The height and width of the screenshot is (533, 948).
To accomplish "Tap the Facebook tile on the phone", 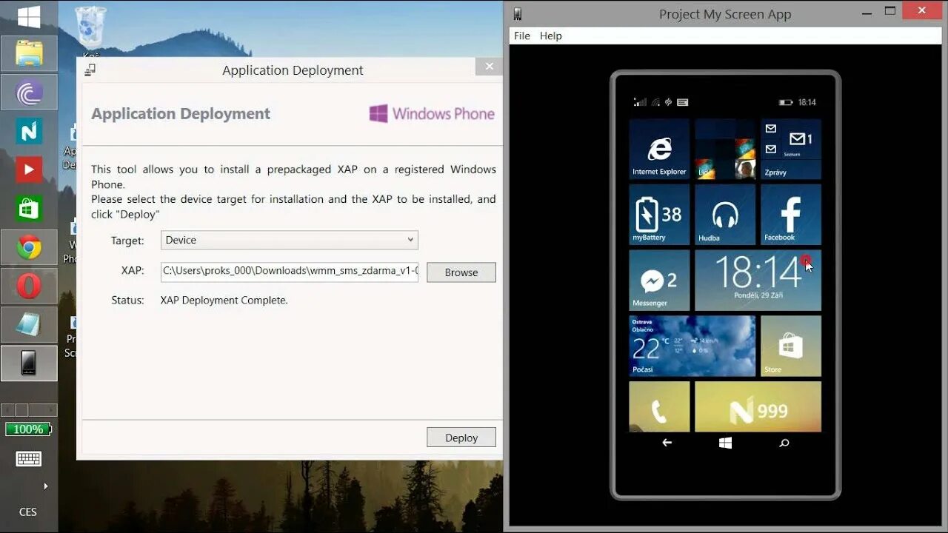I will [x=791, y=215].
